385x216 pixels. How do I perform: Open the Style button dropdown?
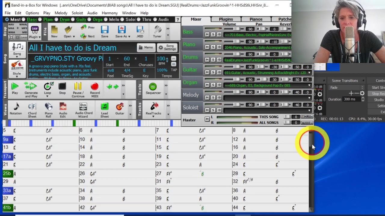pos(17,77)
